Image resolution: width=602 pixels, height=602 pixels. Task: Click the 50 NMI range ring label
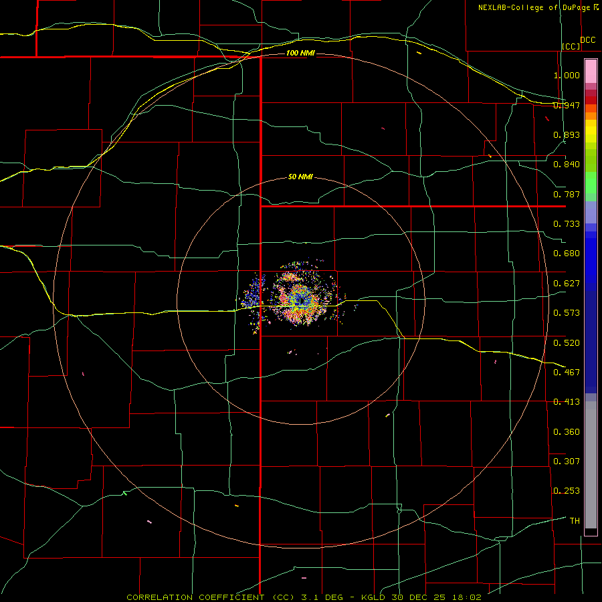[x=300, y=177]
